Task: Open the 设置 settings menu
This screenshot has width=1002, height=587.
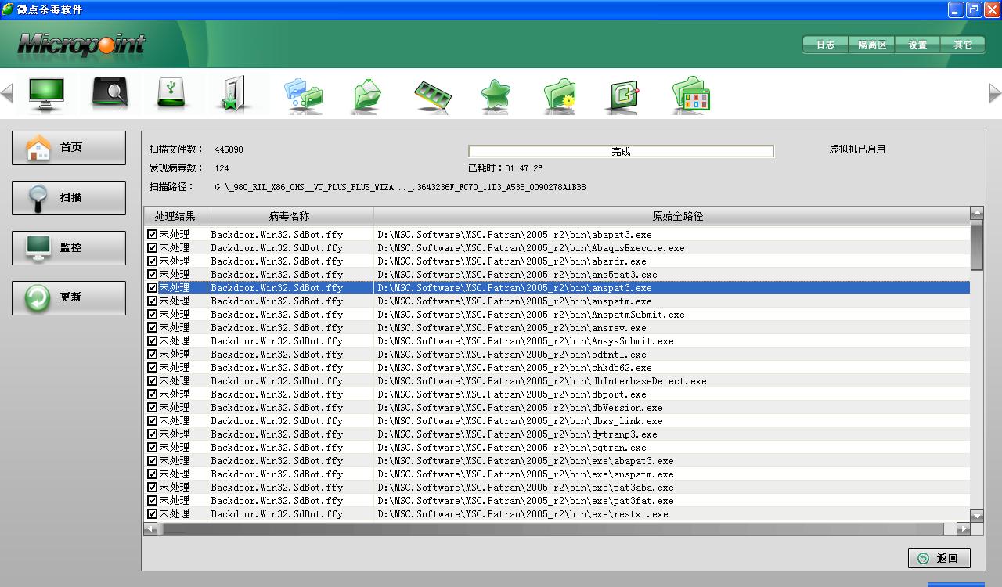Action: pyautogui.click(x=917, y=45)
